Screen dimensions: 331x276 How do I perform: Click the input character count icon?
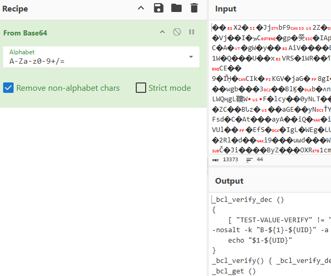click(216, 160)
